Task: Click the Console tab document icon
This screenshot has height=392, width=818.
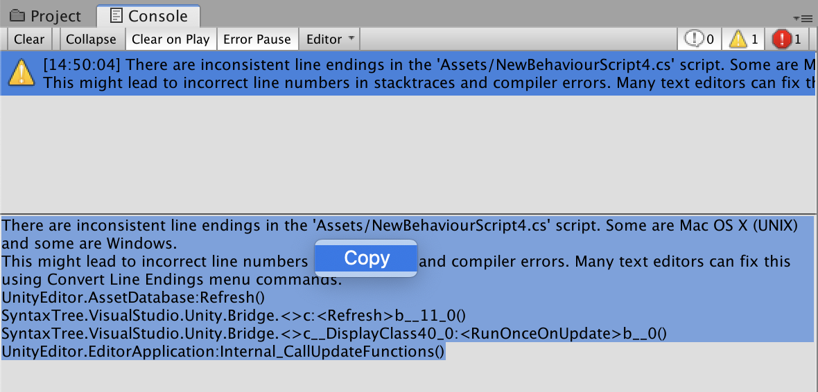Action: pos(116,15)
